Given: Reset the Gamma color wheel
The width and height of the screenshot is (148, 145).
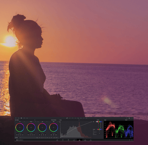Looking at the screenshot, I should pos(36,122).
